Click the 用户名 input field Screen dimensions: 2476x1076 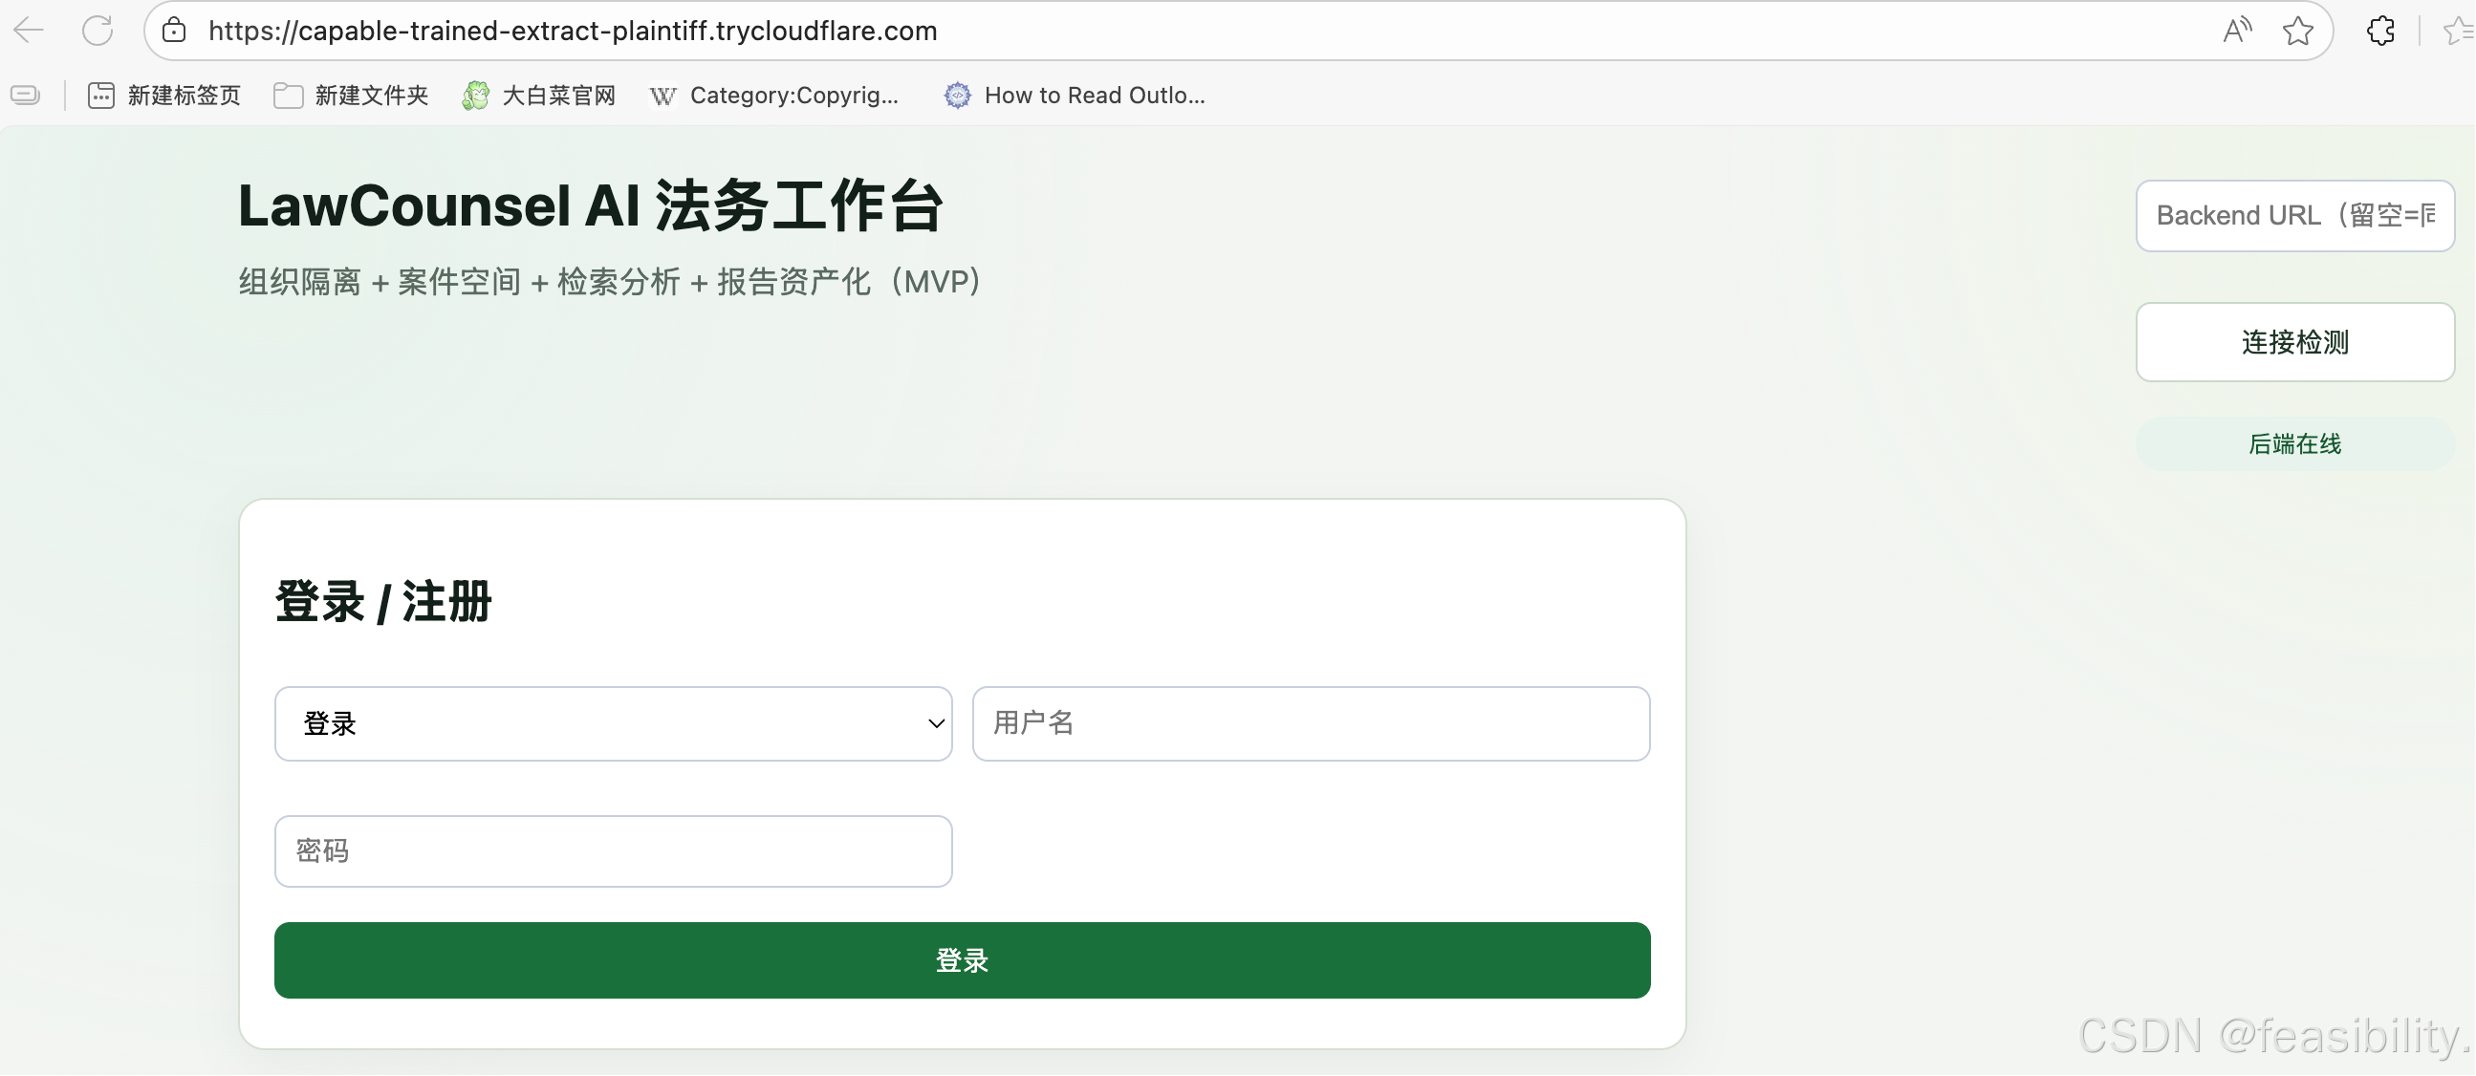[x=1310, y=723]
